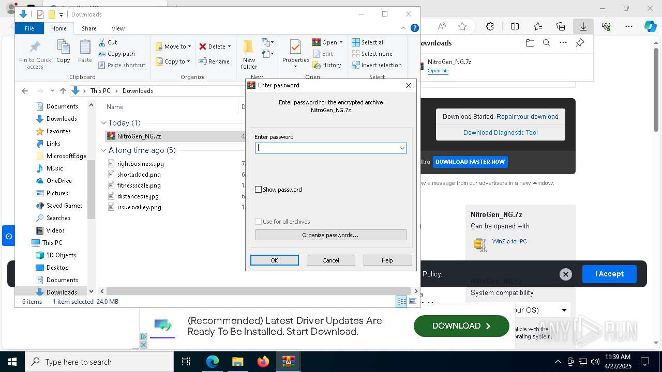Click Pin to Quick access icon

coord(35,55)
